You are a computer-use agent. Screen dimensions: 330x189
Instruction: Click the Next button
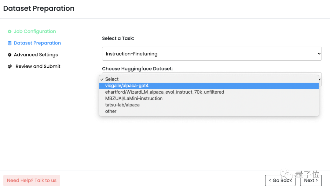311,180
